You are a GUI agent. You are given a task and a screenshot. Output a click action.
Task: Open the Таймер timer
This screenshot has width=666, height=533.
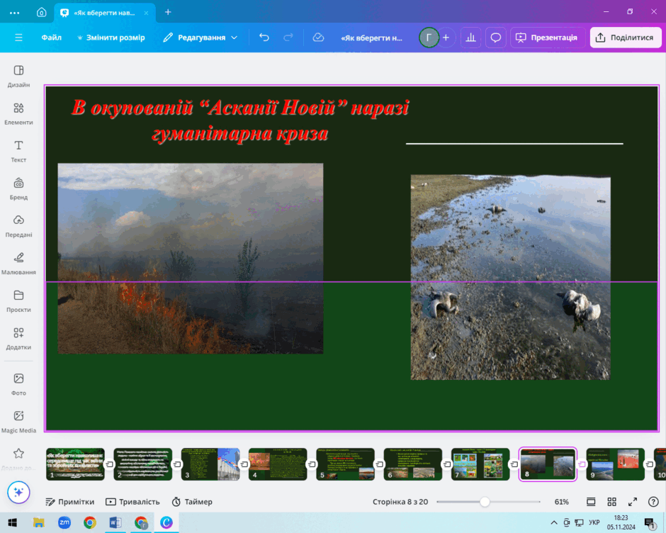[x=192, y=502]
